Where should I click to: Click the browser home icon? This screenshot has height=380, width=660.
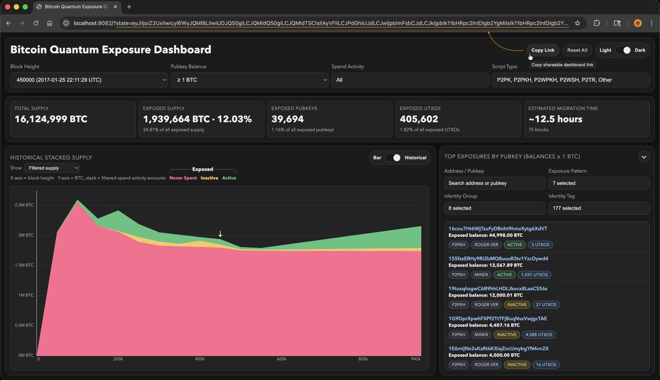[50, 23]
